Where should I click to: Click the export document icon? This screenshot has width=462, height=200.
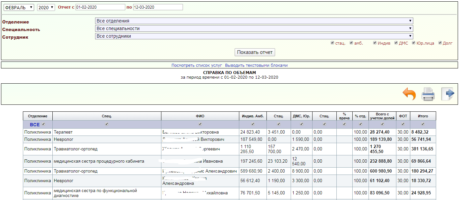click(x=447, y=94)
